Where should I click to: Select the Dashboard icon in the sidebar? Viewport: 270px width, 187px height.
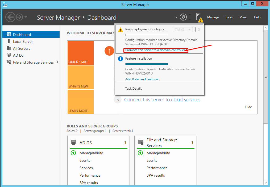[x=9, y=34]
